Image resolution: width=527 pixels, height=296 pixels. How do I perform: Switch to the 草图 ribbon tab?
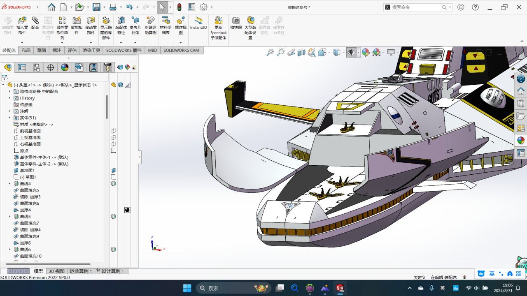(41, 50)
